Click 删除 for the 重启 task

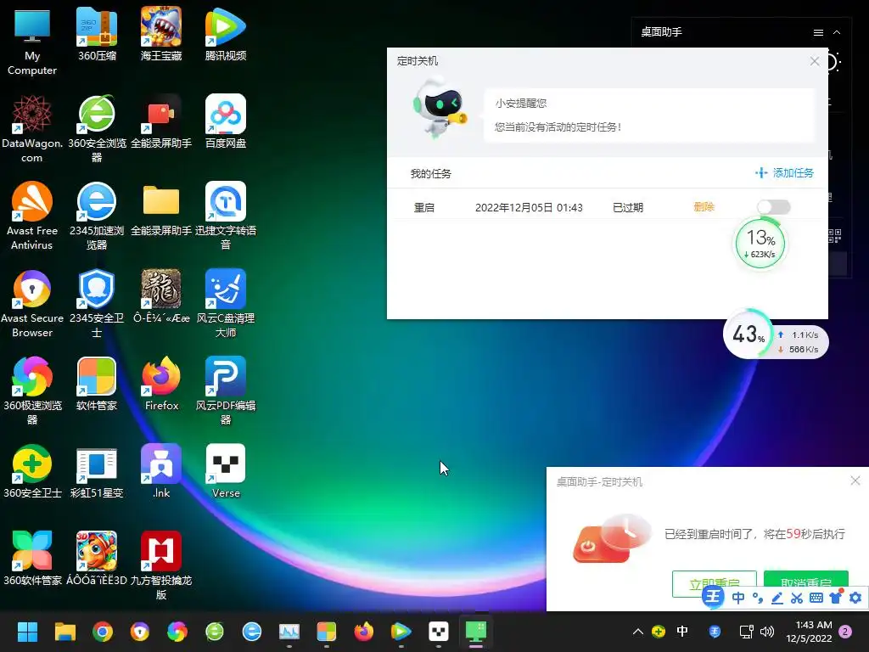pos(704,207)
